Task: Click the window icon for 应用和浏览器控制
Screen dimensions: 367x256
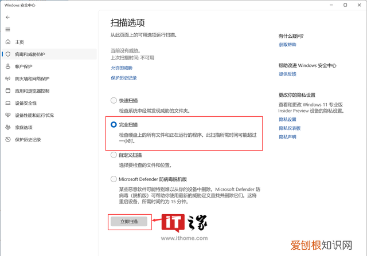Action: coord(8,90)
